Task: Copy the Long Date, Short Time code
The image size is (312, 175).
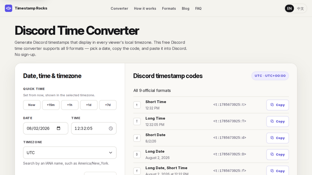Action: point(277,171)
